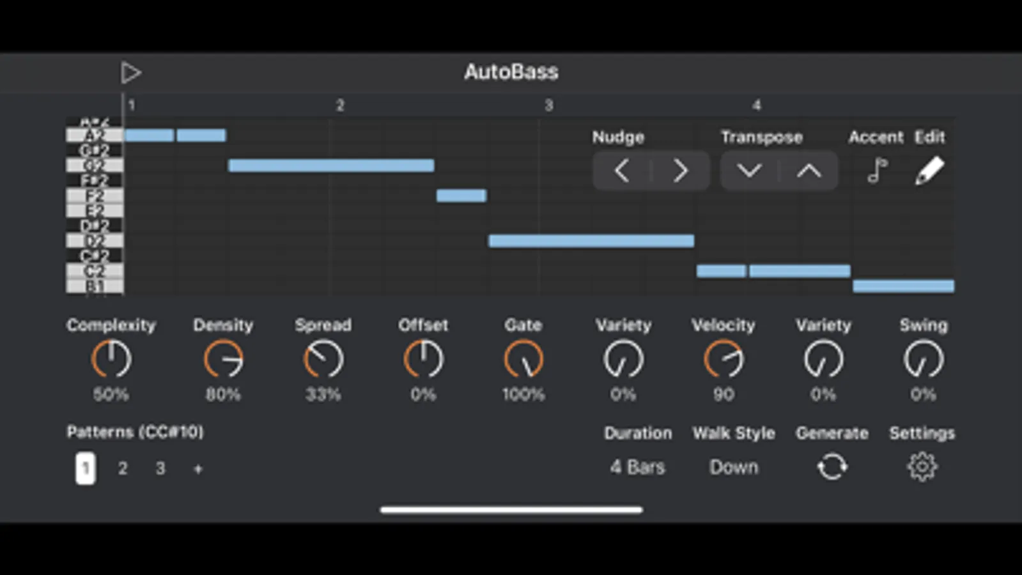The image size is (1022, 575).
Task: Click the 50% Complexity value
Action: [111, 394]
